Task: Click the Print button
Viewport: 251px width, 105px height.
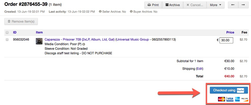Action: click(153, 5)
